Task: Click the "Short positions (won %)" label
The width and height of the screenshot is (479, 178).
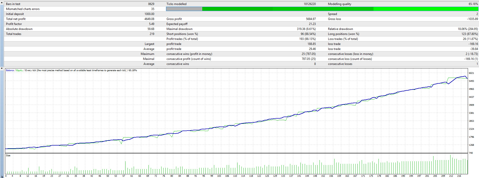Action: point(182,34)
